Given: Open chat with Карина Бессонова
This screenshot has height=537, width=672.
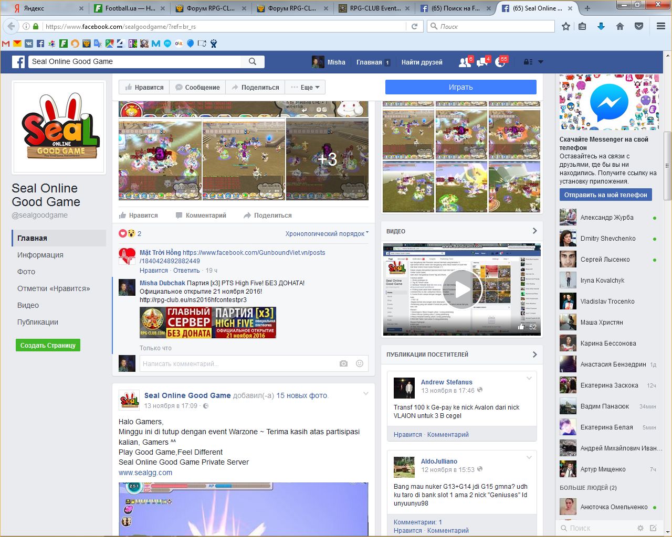Looking at the screenshot, I should (x=609, y=343).
